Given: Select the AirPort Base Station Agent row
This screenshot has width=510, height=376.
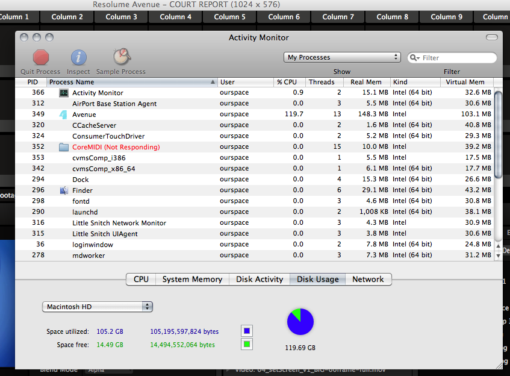Looking at the screenshot, I should (254, 104).
